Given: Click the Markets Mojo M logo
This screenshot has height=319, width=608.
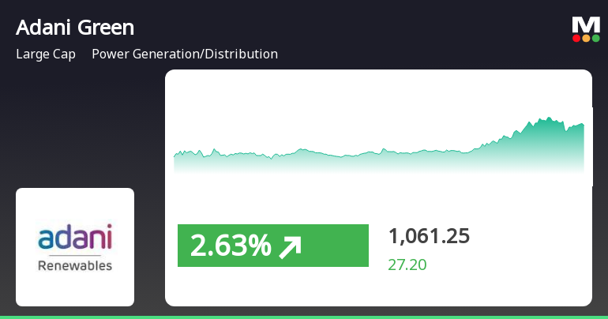Looking at the screenshot, I should point(586,29).
